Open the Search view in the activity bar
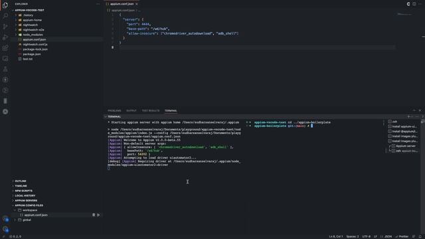The width and height of the screenshot is (425, 239). pos(5,15)
